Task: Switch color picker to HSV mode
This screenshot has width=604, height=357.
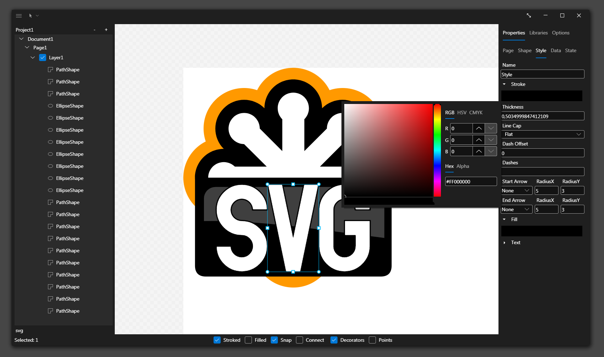Action: coord(462,112)
